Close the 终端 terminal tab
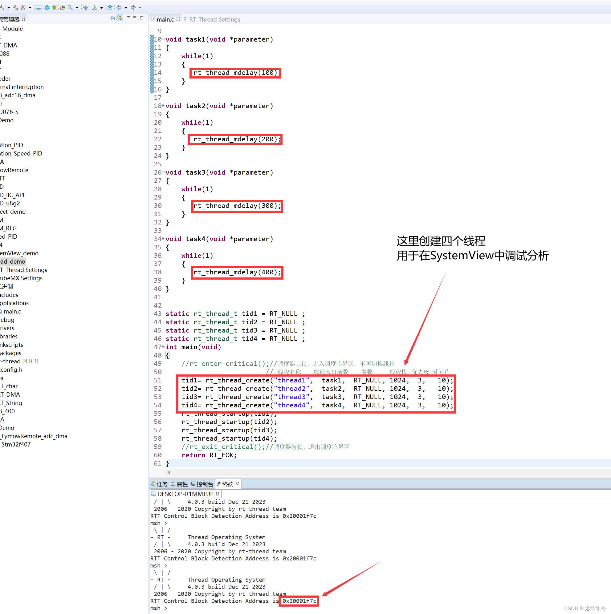Viewport: 611px width, 614px height. click(237, 484)
